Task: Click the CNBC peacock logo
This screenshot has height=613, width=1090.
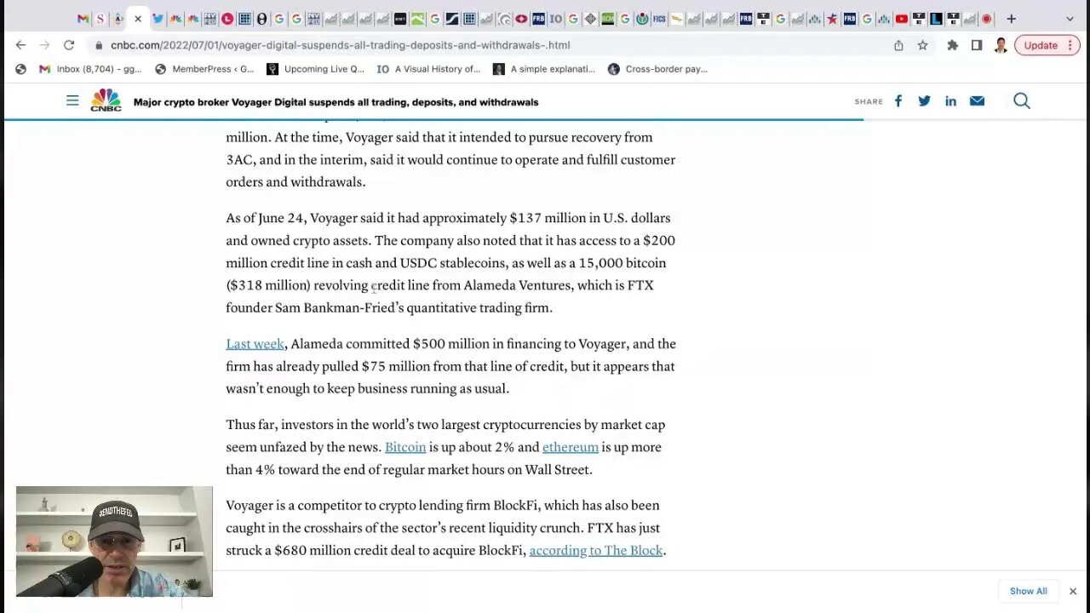Action: click(106, 100)
